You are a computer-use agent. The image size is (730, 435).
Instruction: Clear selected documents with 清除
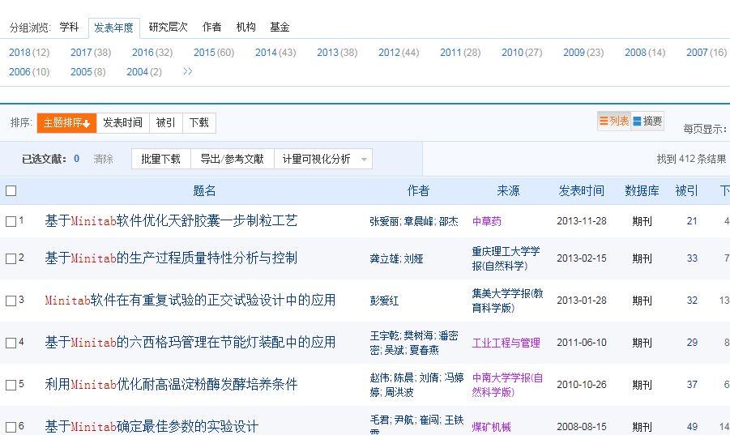[x=103, y=159]
